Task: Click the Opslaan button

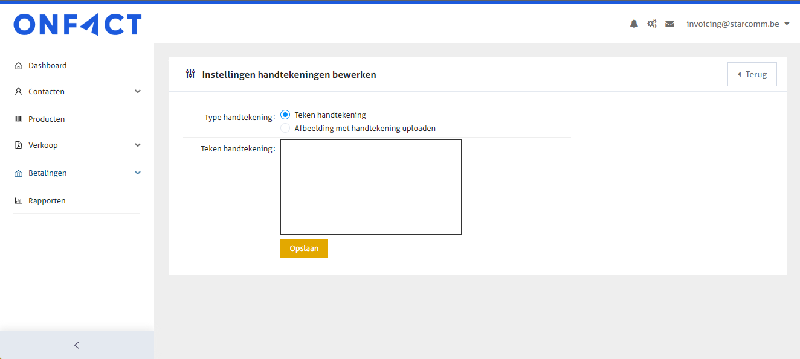Action: (x=304, y=249)
